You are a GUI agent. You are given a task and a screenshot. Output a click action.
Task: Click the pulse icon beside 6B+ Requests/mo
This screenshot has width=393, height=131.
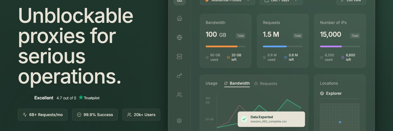pyautogui.click(x=25, y=115)
